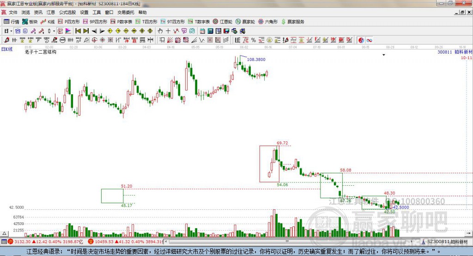
Task: Open the 行情 quotes view
Action: 11,21
